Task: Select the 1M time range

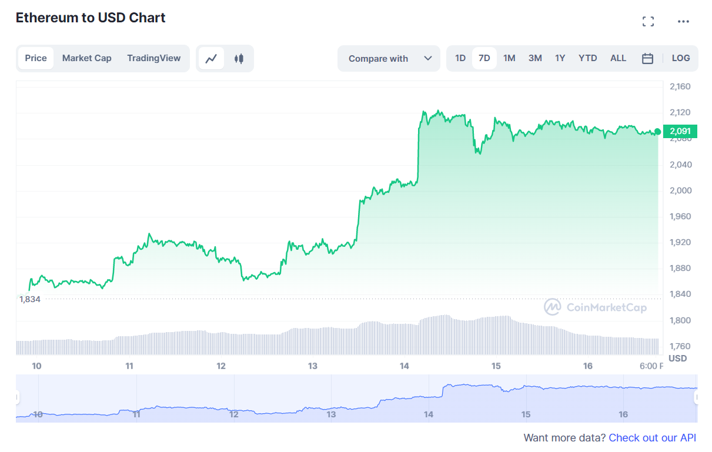Action: pos(509,58)
